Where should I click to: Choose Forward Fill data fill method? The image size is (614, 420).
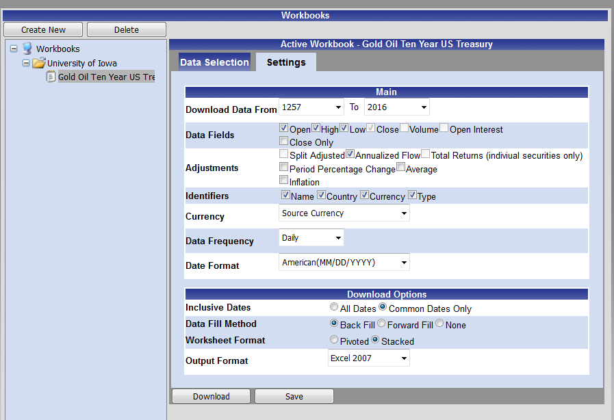[382, 324]
